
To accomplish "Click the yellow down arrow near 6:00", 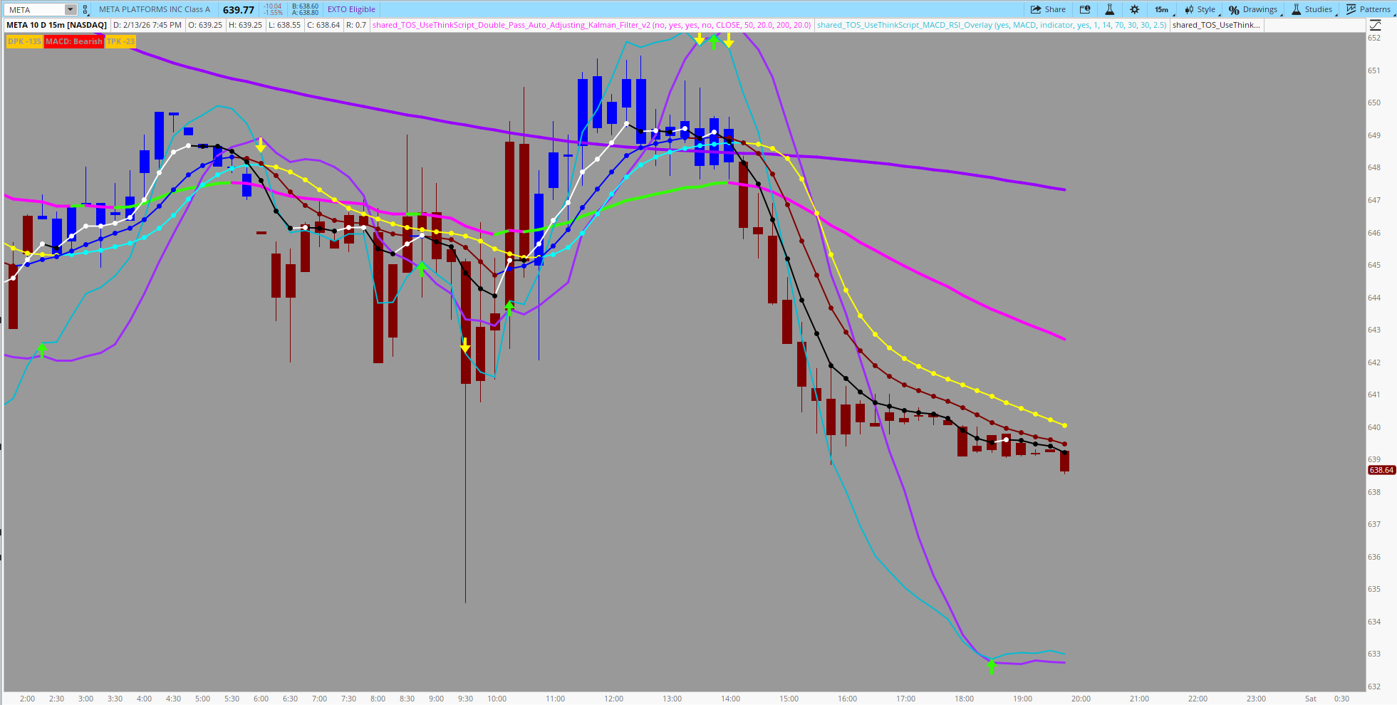I will [x=261, y=145].
